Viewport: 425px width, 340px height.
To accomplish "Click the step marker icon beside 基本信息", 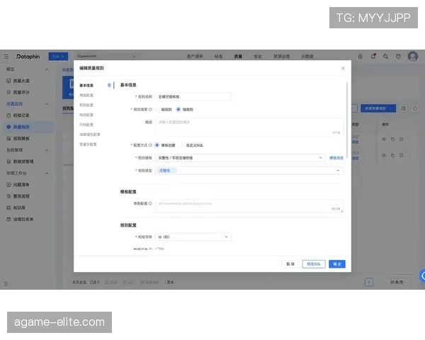I will pos(109,85).
